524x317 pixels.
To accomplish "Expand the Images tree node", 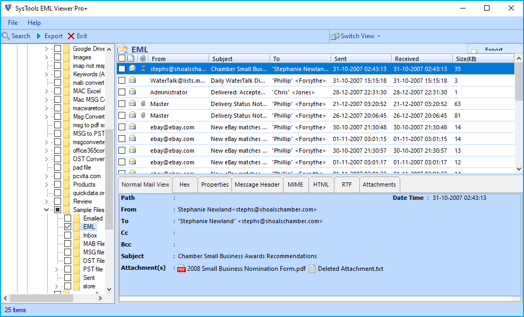I will pyautogui.click(x=46, y=57).
